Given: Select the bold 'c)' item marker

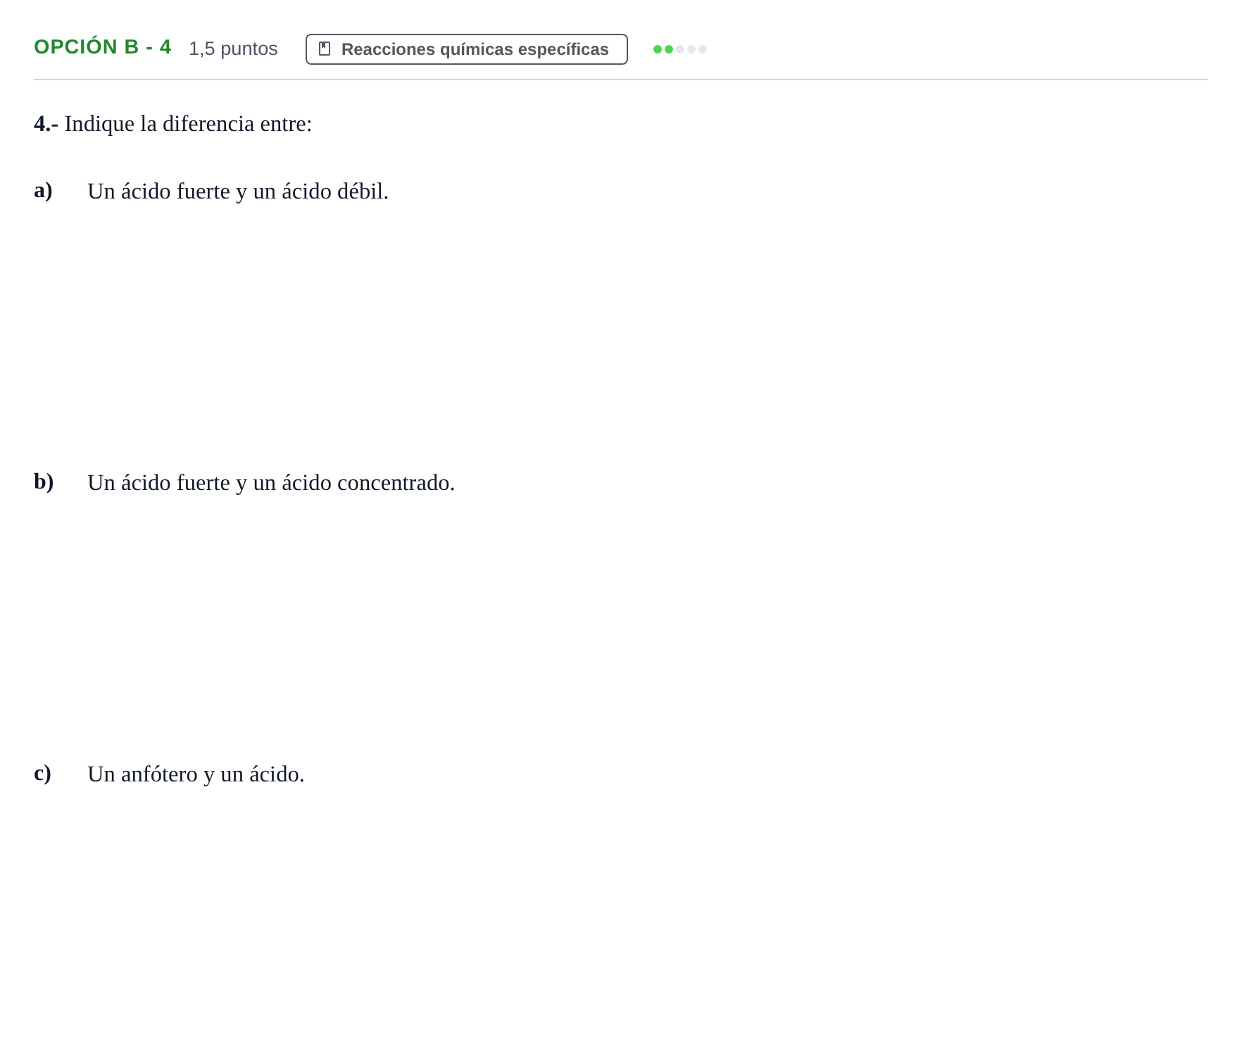Looking at the screenshot, I should click(42, 773).
